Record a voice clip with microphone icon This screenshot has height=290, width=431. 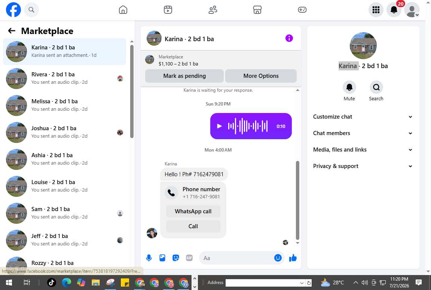pyautogui.click(x=149, y=258)
